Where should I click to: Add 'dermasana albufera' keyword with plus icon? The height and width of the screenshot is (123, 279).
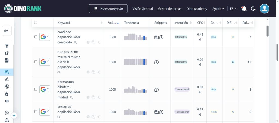point(88,97)
